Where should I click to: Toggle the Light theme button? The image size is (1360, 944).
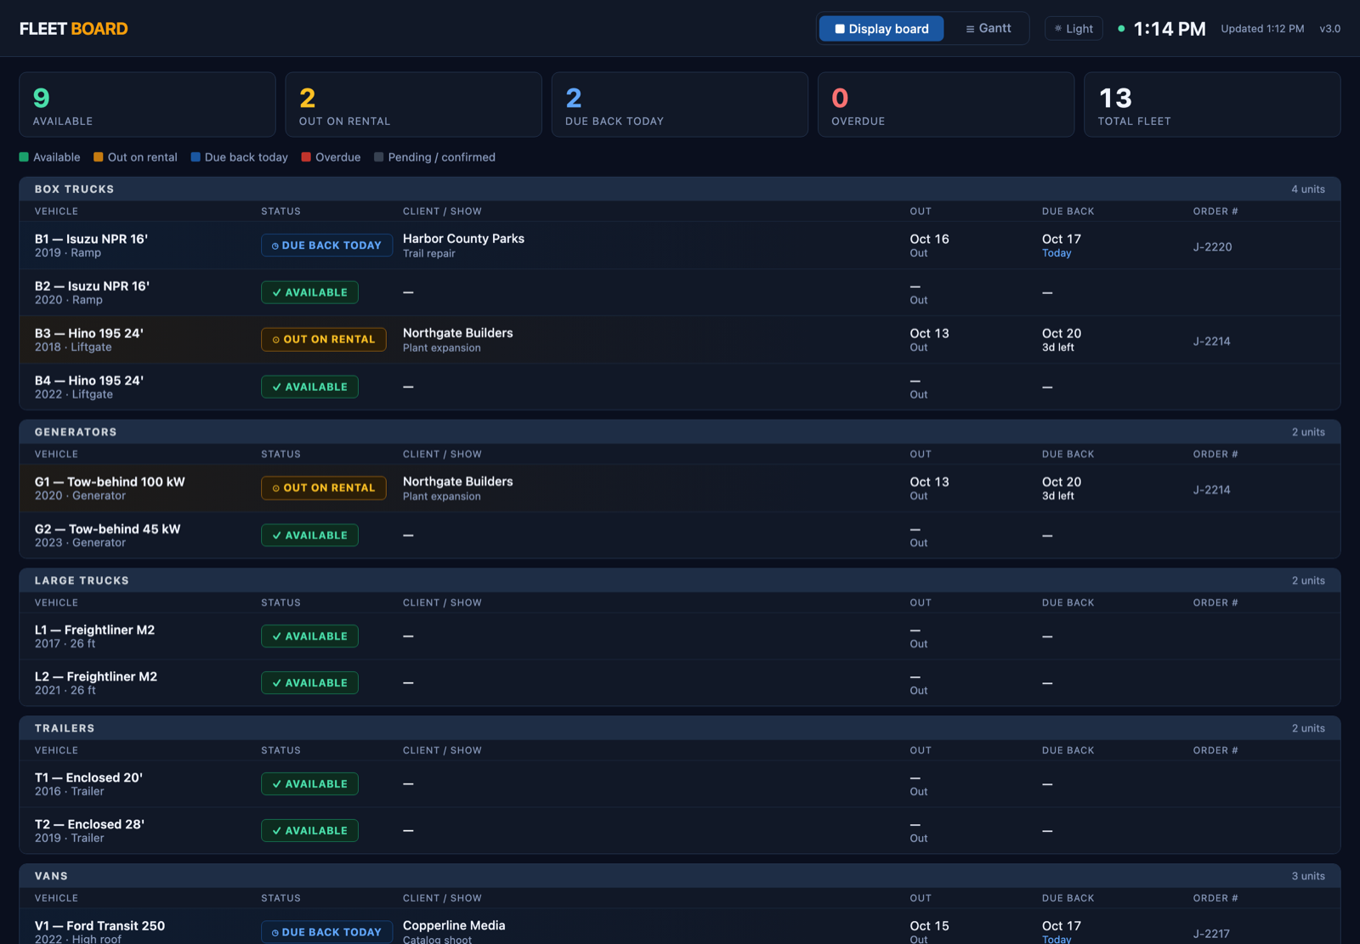point(1074,29)
